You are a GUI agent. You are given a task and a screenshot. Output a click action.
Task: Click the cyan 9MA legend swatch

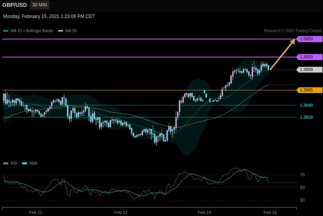pyautogui.click(x=25, y=164)
